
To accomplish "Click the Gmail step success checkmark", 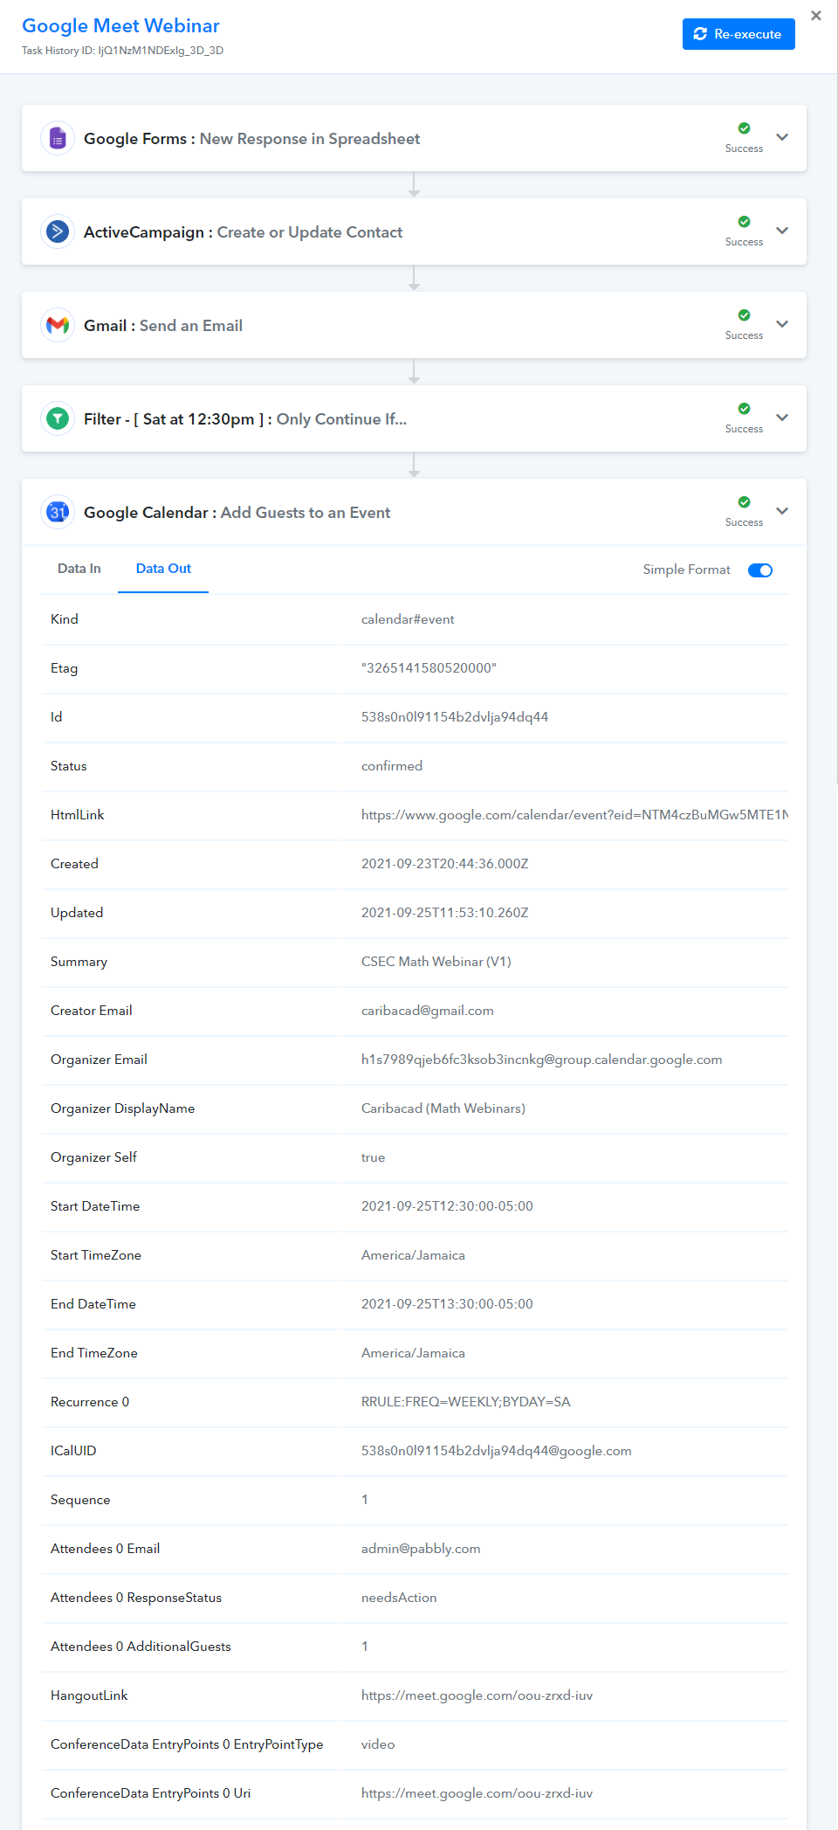I will [744, 315].
